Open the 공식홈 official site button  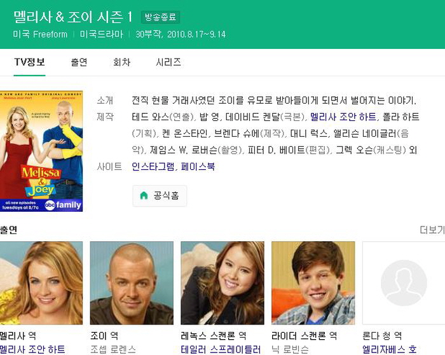coord(160,196)
